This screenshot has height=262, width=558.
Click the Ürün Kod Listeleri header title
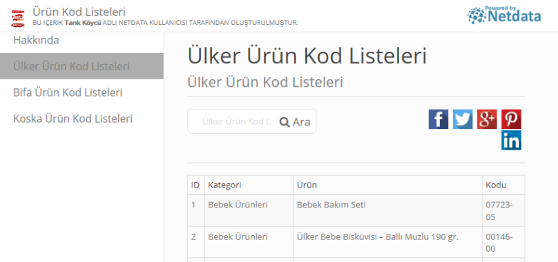click(x=79, y=12)
